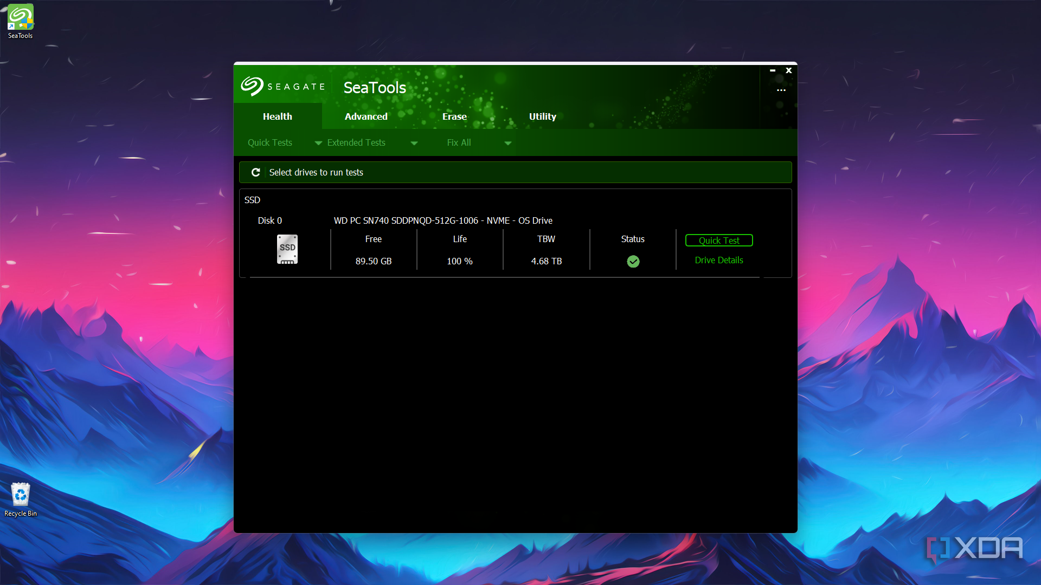Select the SSD drive icon for Disk 0
The image size is (1041, 585).
(x=287, y=249)
